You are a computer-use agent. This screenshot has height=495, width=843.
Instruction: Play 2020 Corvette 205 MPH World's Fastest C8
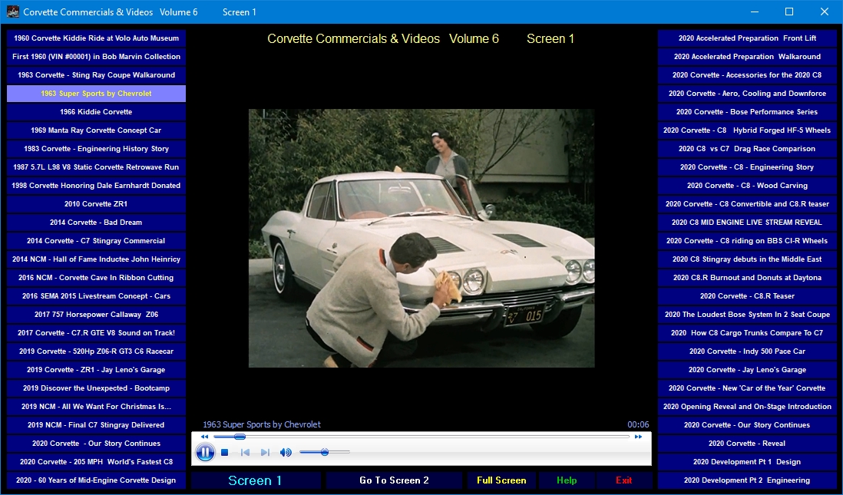(x=96, y=462)
